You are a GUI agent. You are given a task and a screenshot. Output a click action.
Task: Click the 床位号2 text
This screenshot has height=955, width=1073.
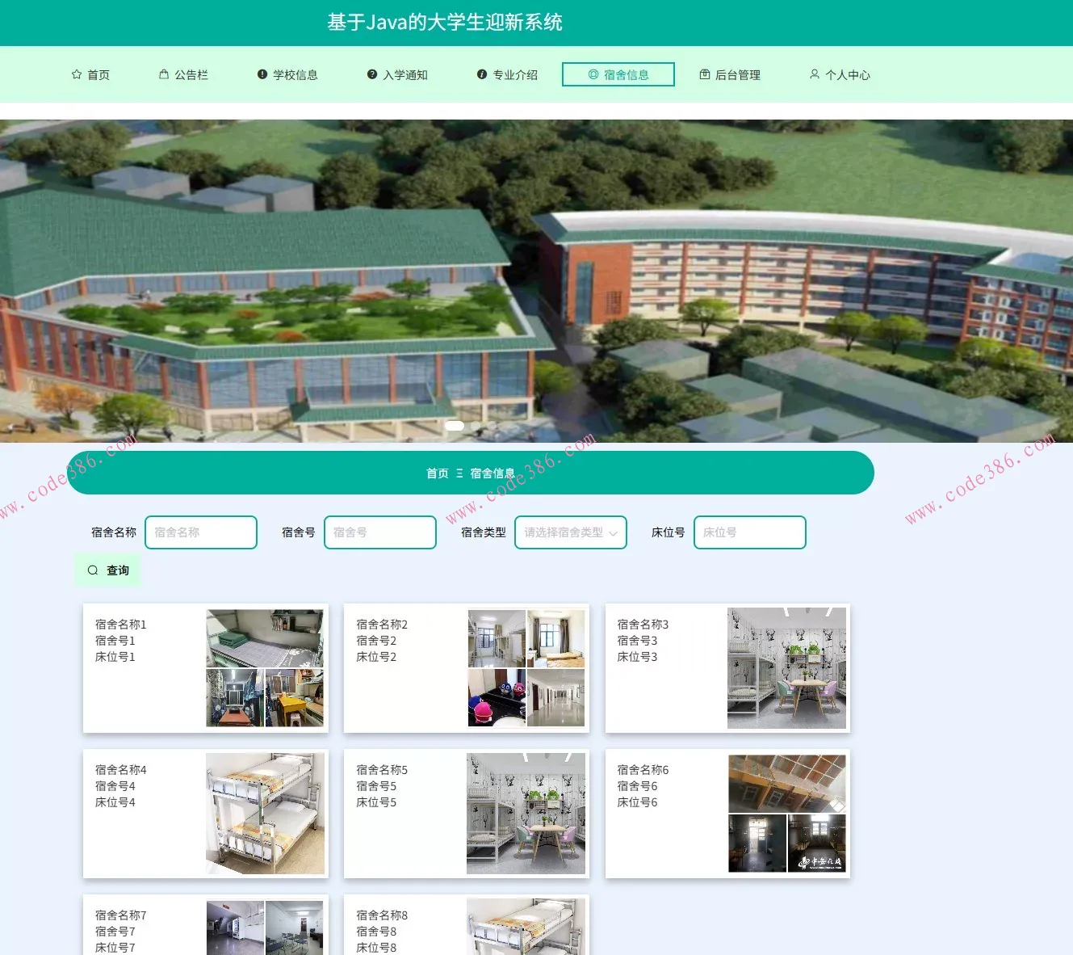coord(376,657)
